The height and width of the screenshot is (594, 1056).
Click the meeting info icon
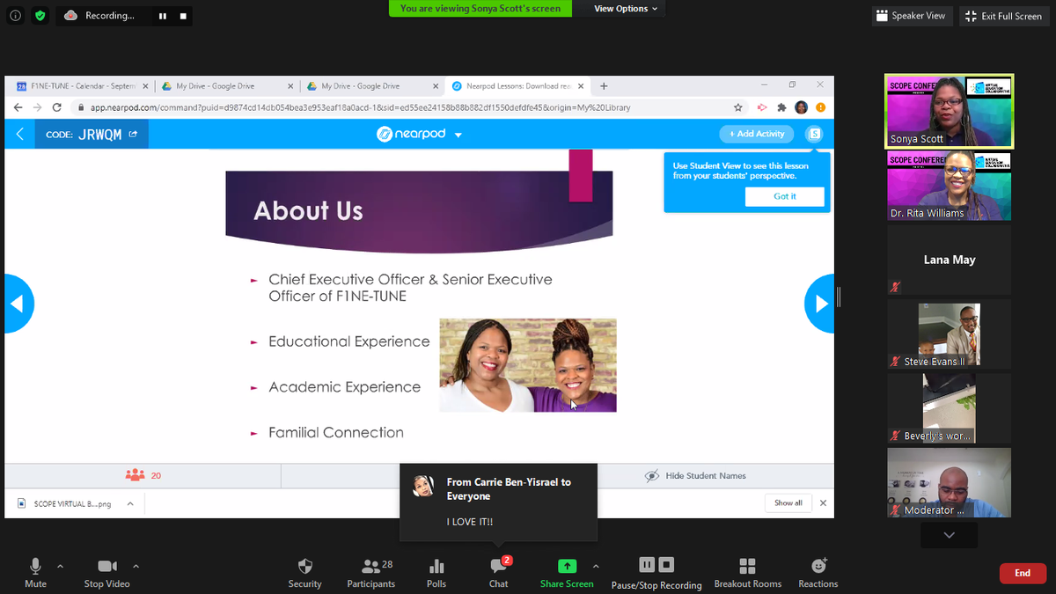[x=16, y=16]
